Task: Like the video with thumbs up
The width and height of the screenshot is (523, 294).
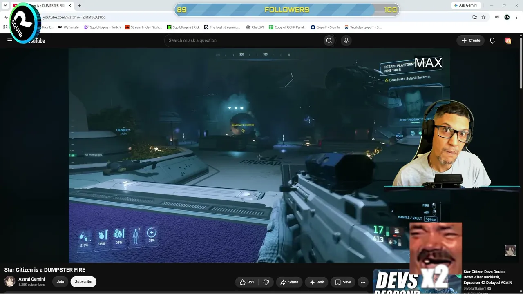Action: click(247, 282)
